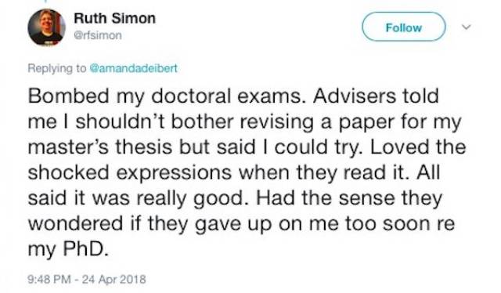Click the 'Replying to' label
The width and height of the screenshot is (501, 293).
57,68
